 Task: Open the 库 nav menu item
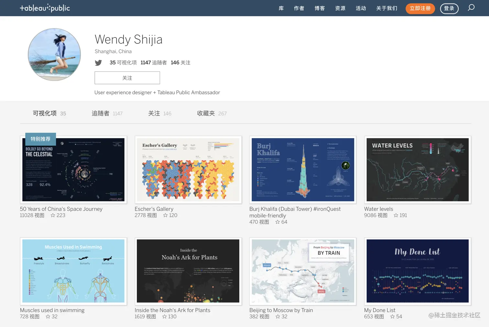[281, 8]
